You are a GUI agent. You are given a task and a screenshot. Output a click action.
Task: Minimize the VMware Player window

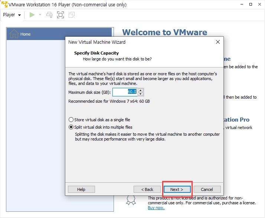pyautogui.click(x=242, y=4)
